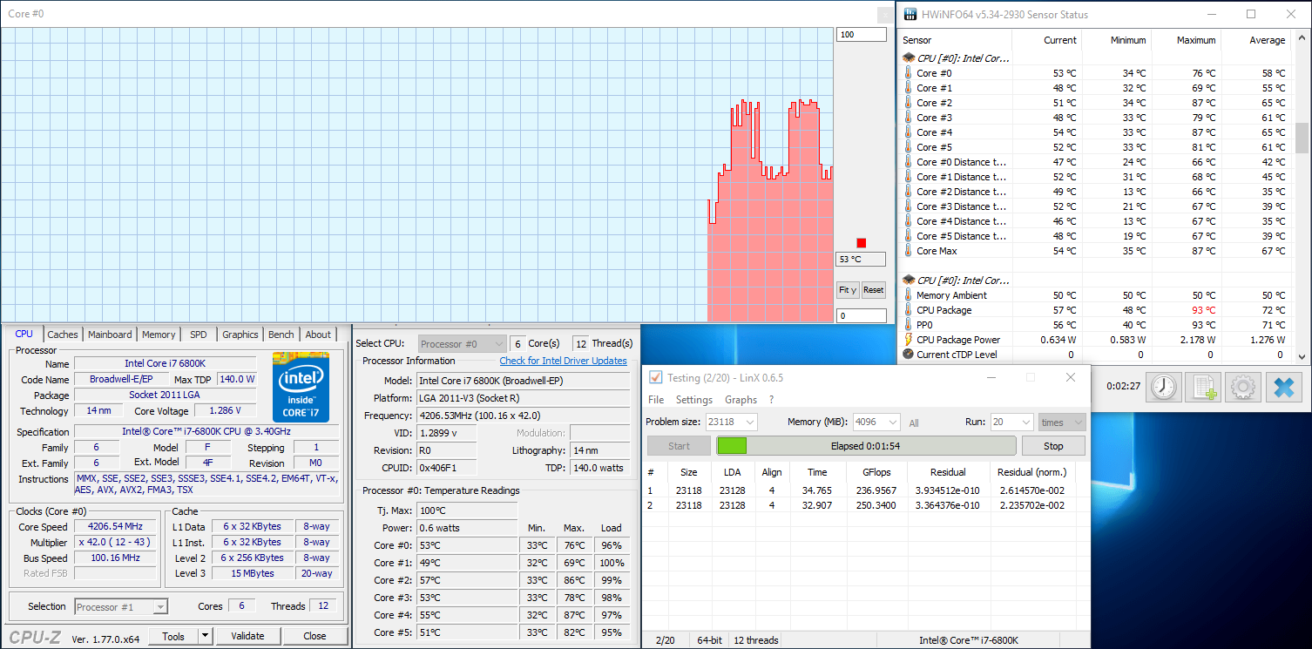The image size is (1312, 649).
Task: Click the thermometer icon beside 'Memory Ambient'
Action: click(x=908, y=295)
